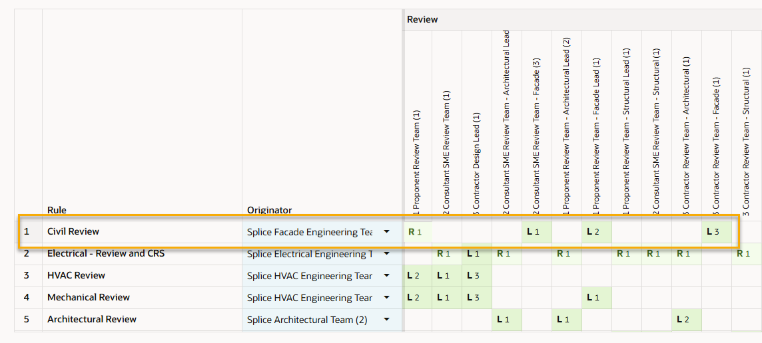This screenshot has width=762, height=343.
Task: Expand Originator dropdown for Electrical Review row
Action: 386,254
